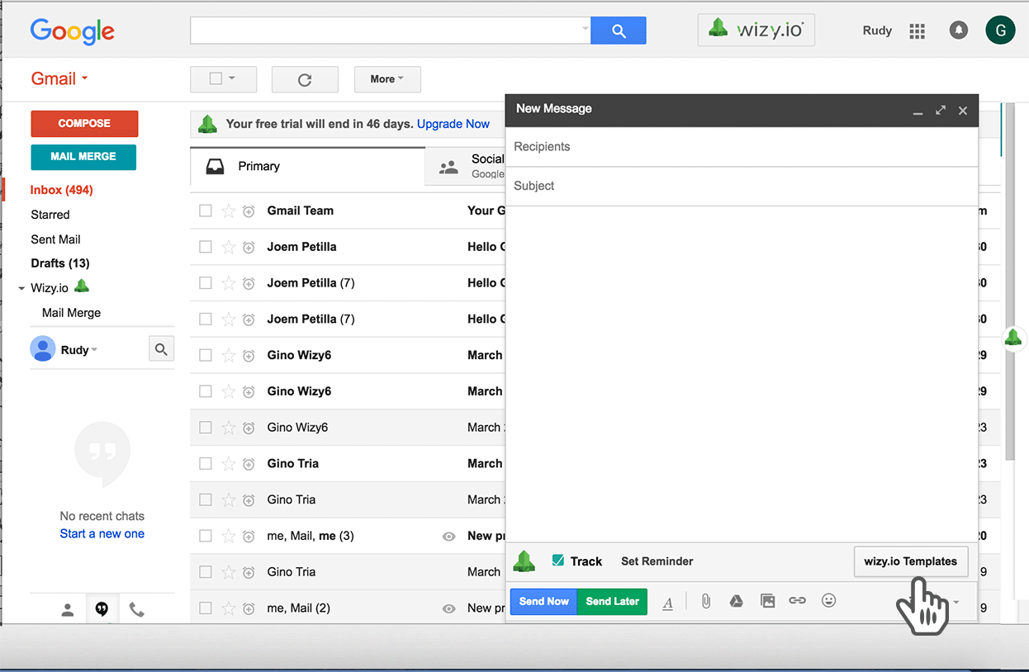Insert a photo with the image icon

tap(768, 601)
